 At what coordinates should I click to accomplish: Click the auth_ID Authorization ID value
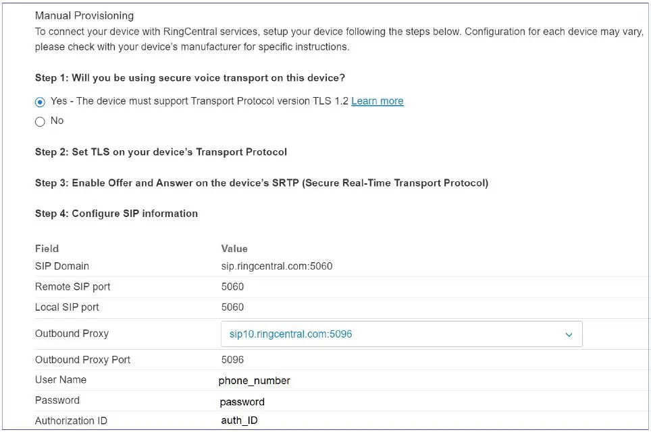238,421
